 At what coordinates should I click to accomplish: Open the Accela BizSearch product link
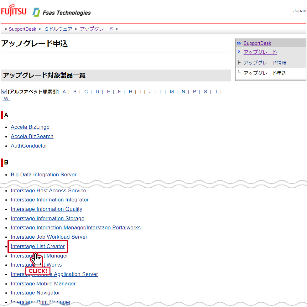pyautogui.click(x=32, y=137)
